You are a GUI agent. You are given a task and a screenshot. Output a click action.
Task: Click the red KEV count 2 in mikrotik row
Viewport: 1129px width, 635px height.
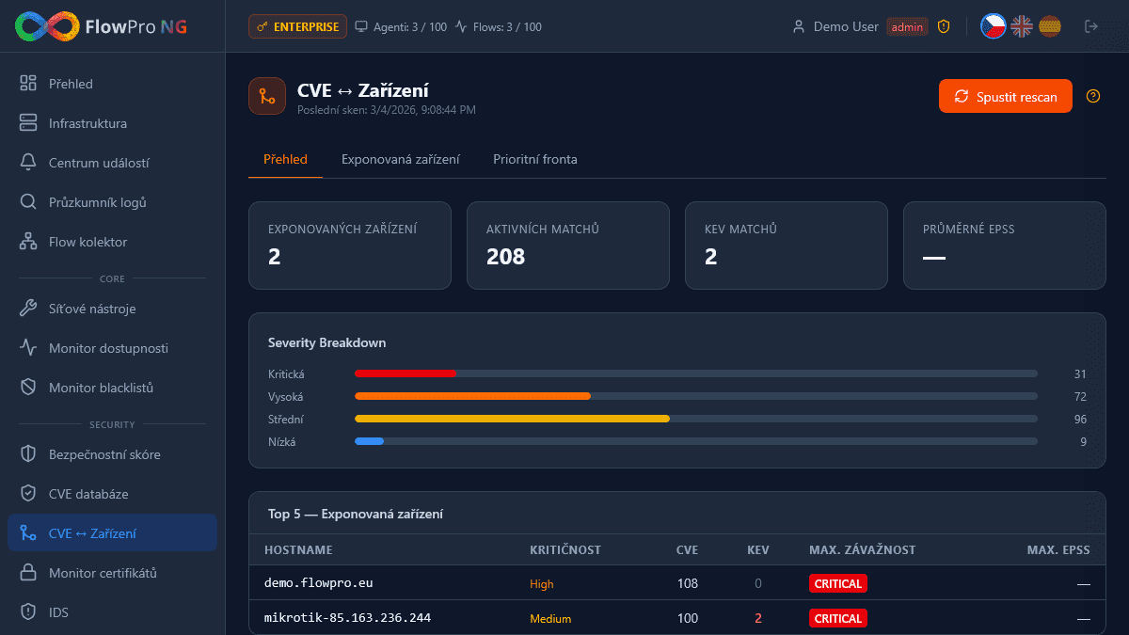758,618
